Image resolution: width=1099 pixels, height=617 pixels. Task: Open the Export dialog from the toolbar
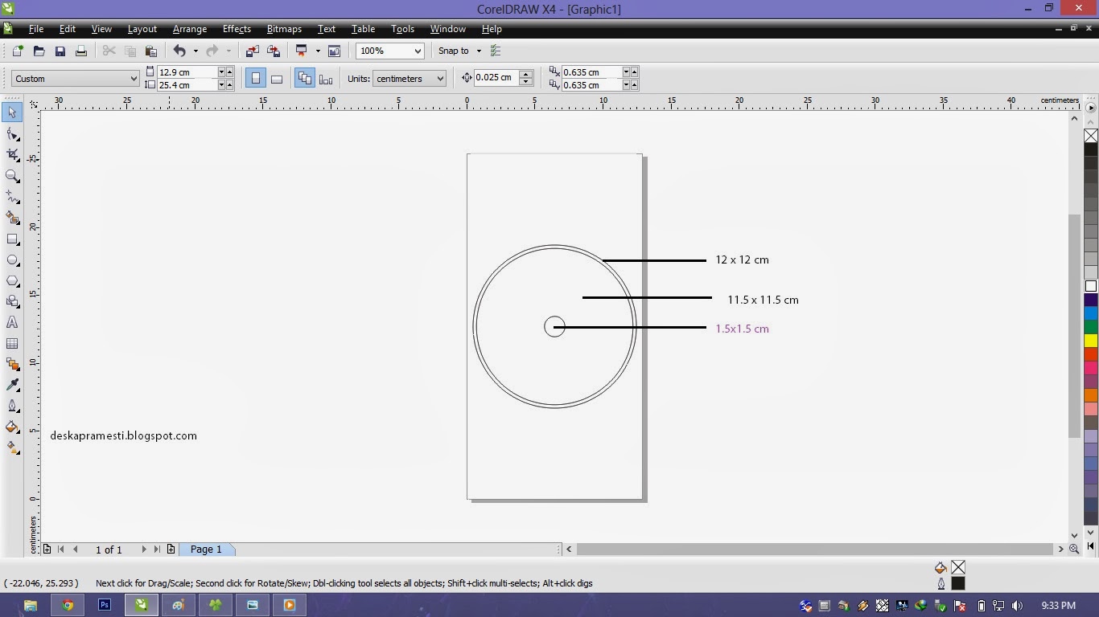[x=274, y=51]
